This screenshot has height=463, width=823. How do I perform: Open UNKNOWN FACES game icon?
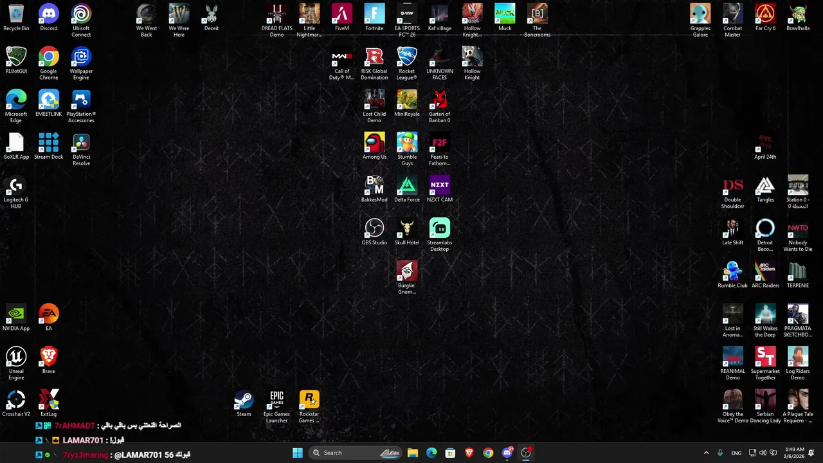(440, 64)
